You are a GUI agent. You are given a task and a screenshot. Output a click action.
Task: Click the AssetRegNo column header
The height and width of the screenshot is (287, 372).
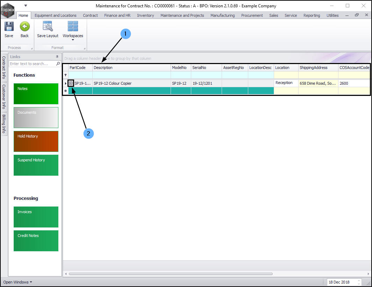click(235, 68)
